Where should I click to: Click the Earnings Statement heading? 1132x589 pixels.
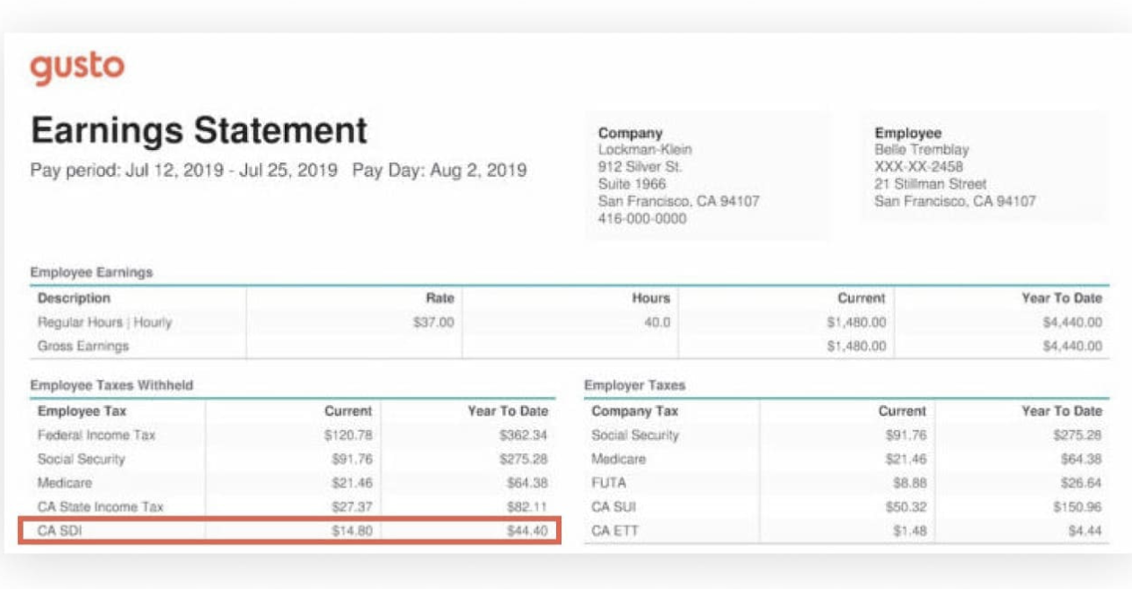[199, 130]
